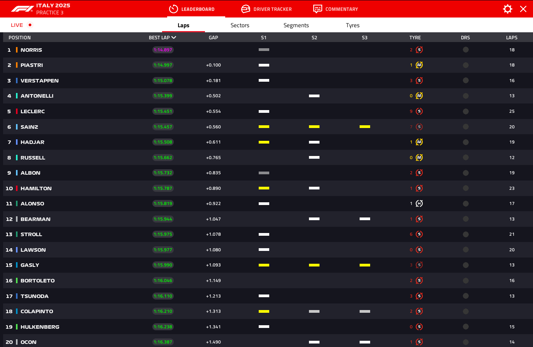The height and width of the screenshot is (347, 533).
Task: Click Stroll's soft tyre icon
Action: 419,234
